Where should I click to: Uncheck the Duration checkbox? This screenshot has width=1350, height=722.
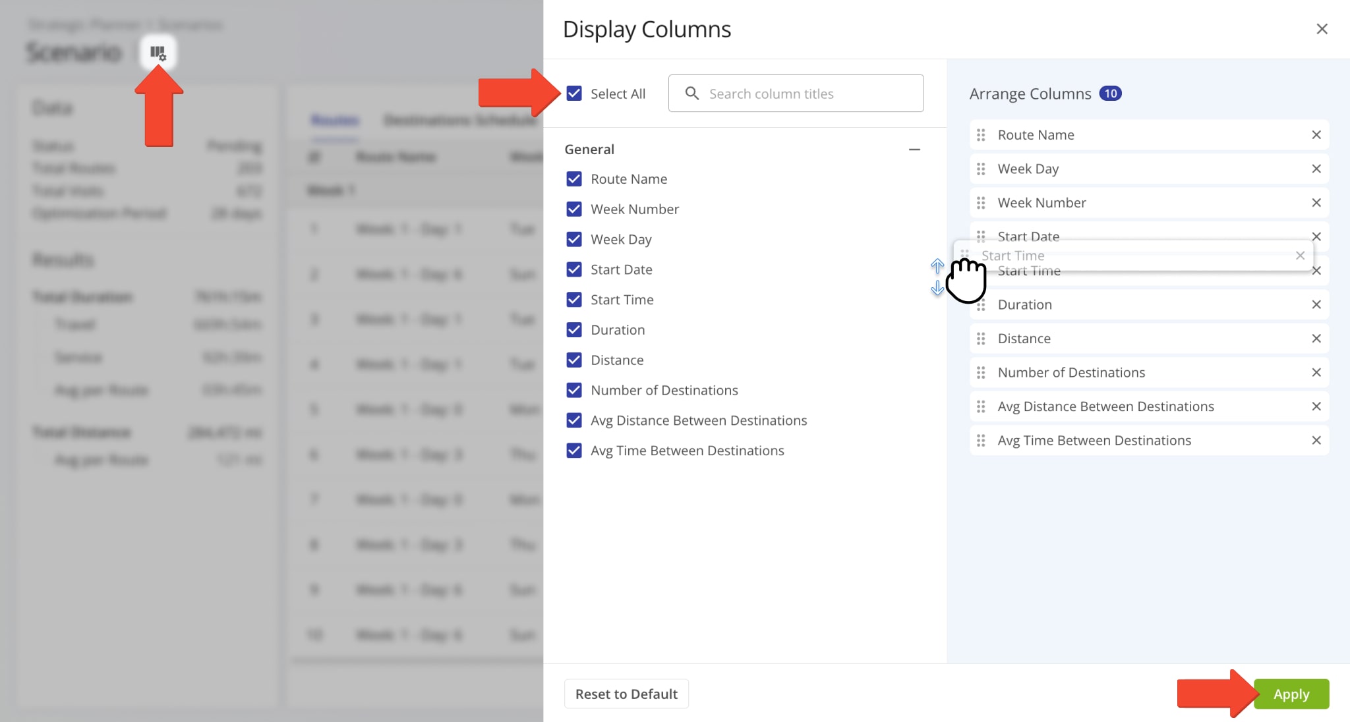(x=574, y=330)
